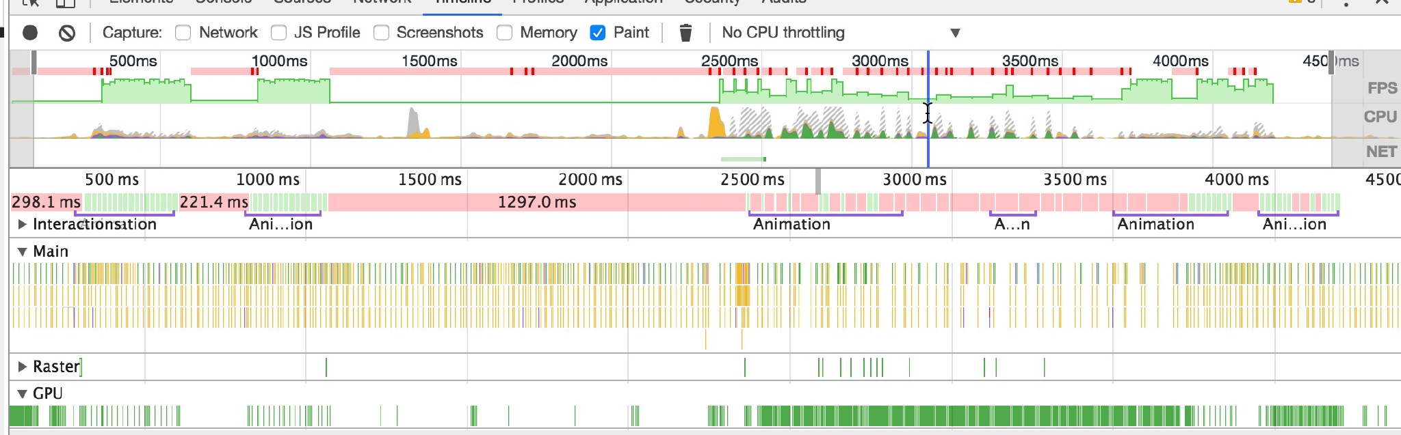
Task: Grab the right overview window handle
Action: point(1331,62)
